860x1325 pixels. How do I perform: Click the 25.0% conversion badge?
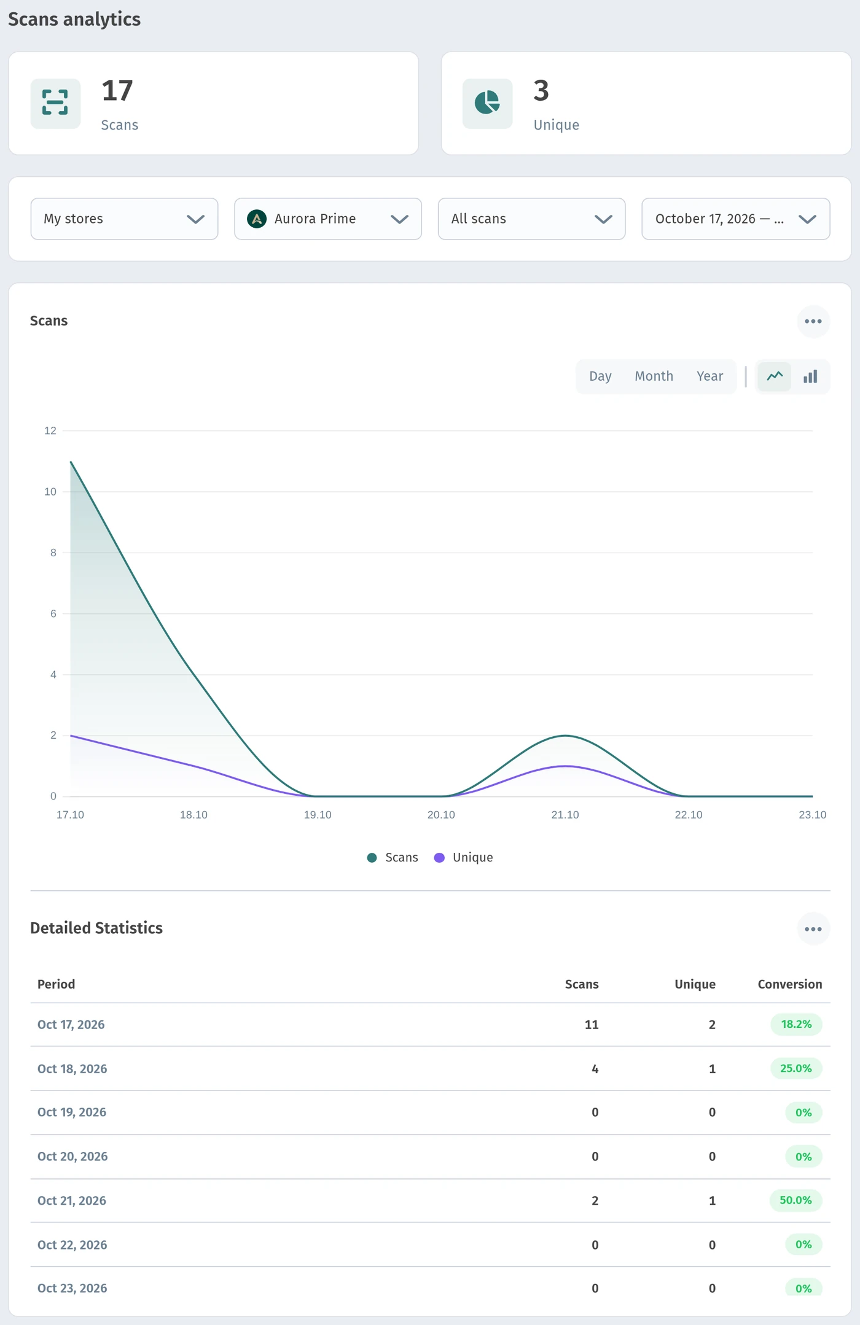[796, 1068]
